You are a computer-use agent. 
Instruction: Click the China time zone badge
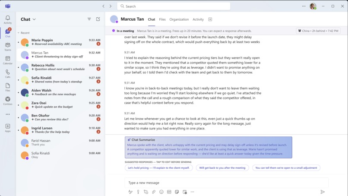318,31
